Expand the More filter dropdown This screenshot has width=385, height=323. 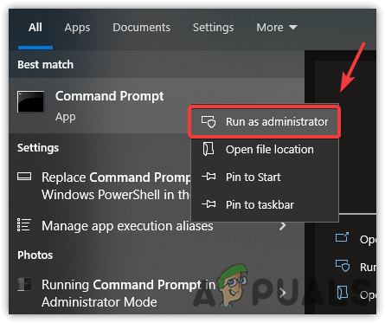coord(277,28)
